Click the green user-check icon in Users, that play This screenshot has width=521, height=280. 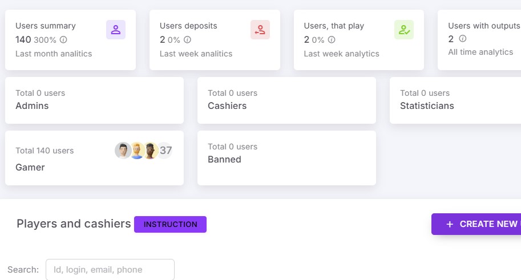tap(404, 30)
